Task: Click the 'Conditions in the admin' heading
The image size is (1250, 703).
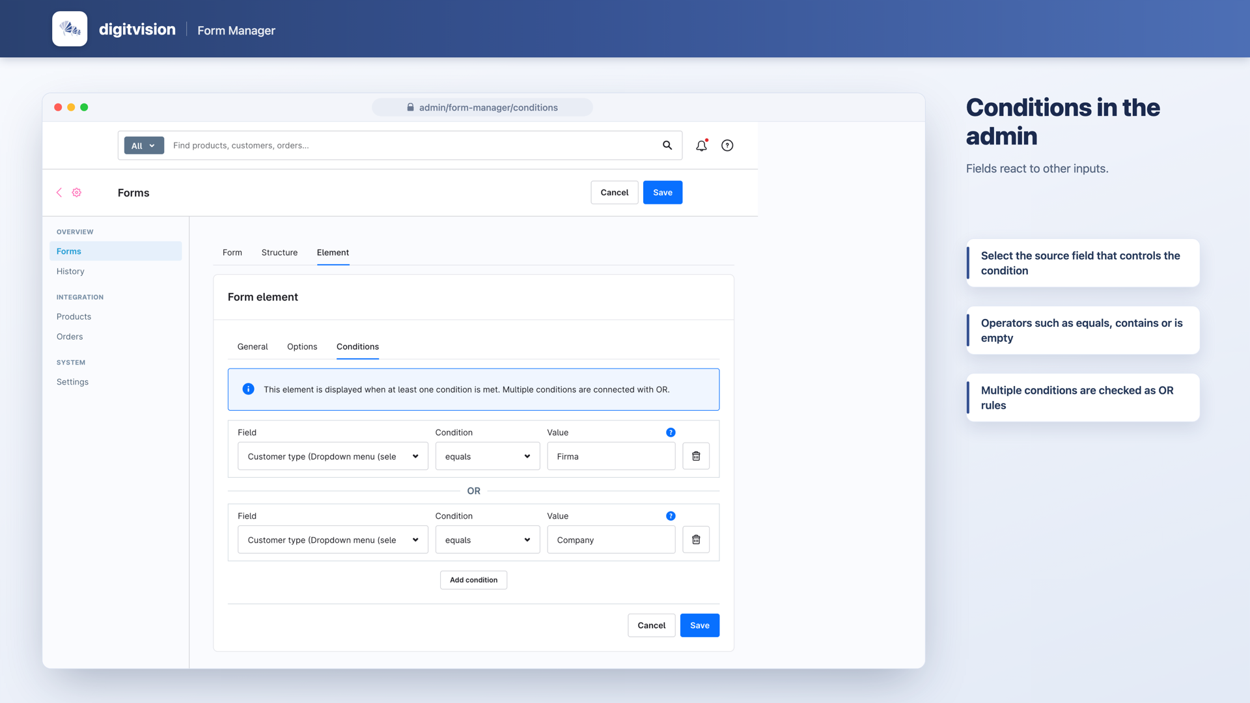Action: pos(1062,122)
